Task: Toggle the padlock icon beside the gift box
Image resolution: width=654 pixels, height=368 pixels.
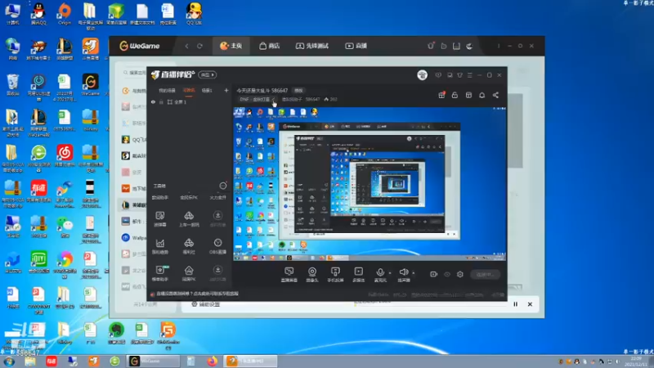Action: click(x=455, y=95)
